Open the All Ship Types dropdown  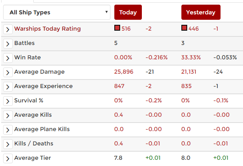tap(57, 12)
